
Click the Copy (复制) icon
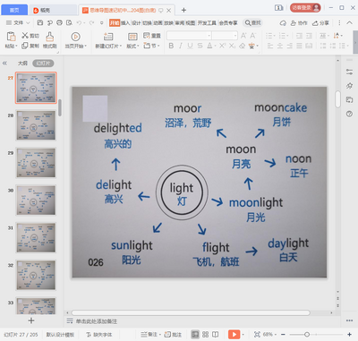(25, 46)
